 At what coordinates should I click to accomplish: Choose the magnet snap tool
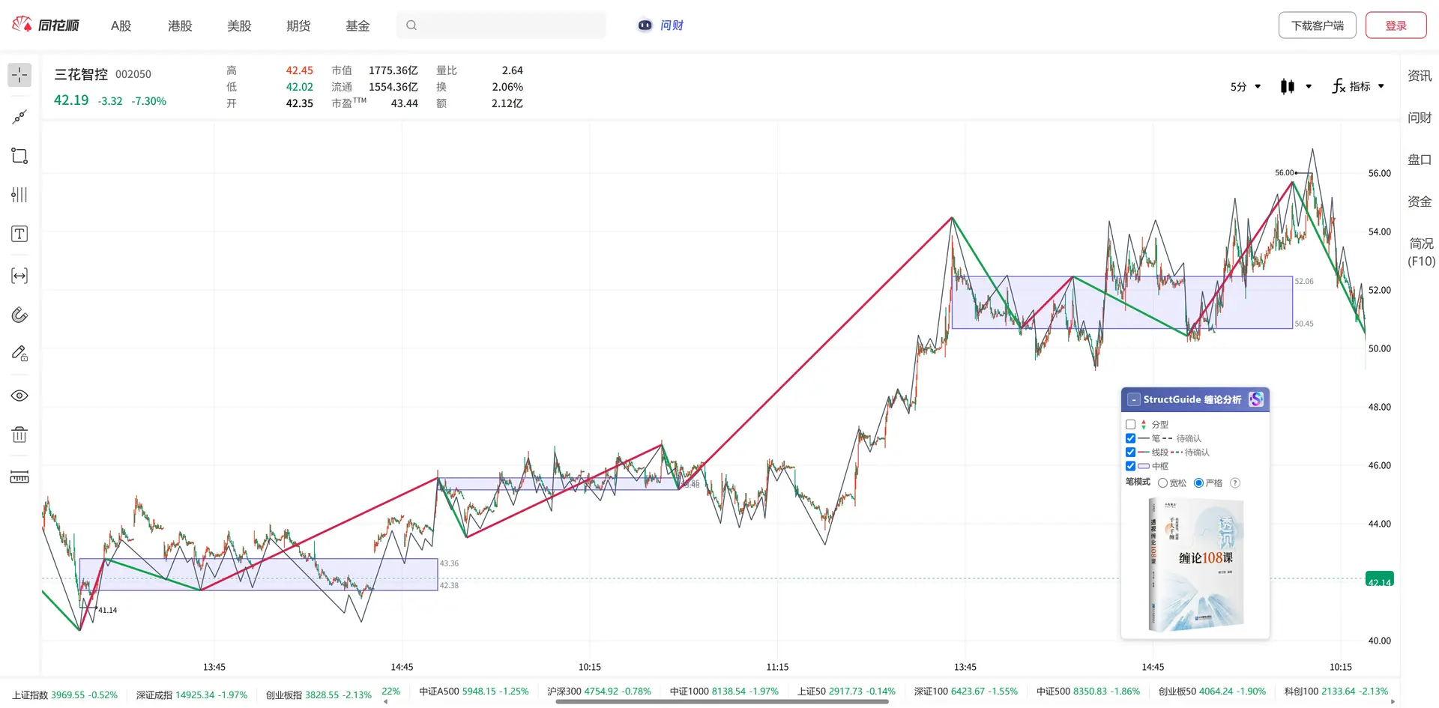coord(19,315)
